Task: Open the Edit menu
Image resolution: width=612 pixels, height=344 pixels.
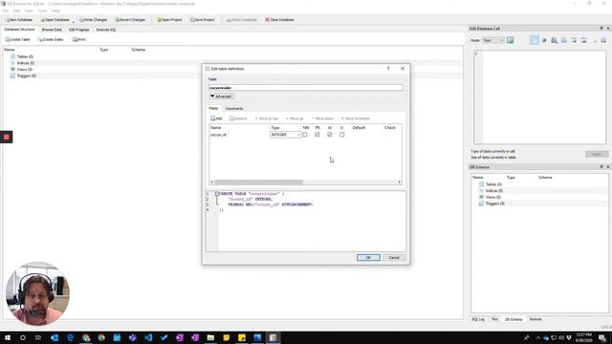Action: [16, 11]
